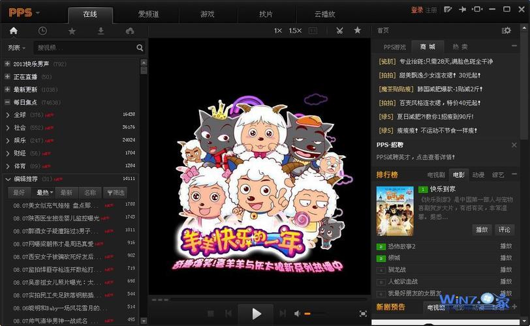Screen dimensions: 530x326
Task: Toggle fullscreen mode in player
Action: 364,314
